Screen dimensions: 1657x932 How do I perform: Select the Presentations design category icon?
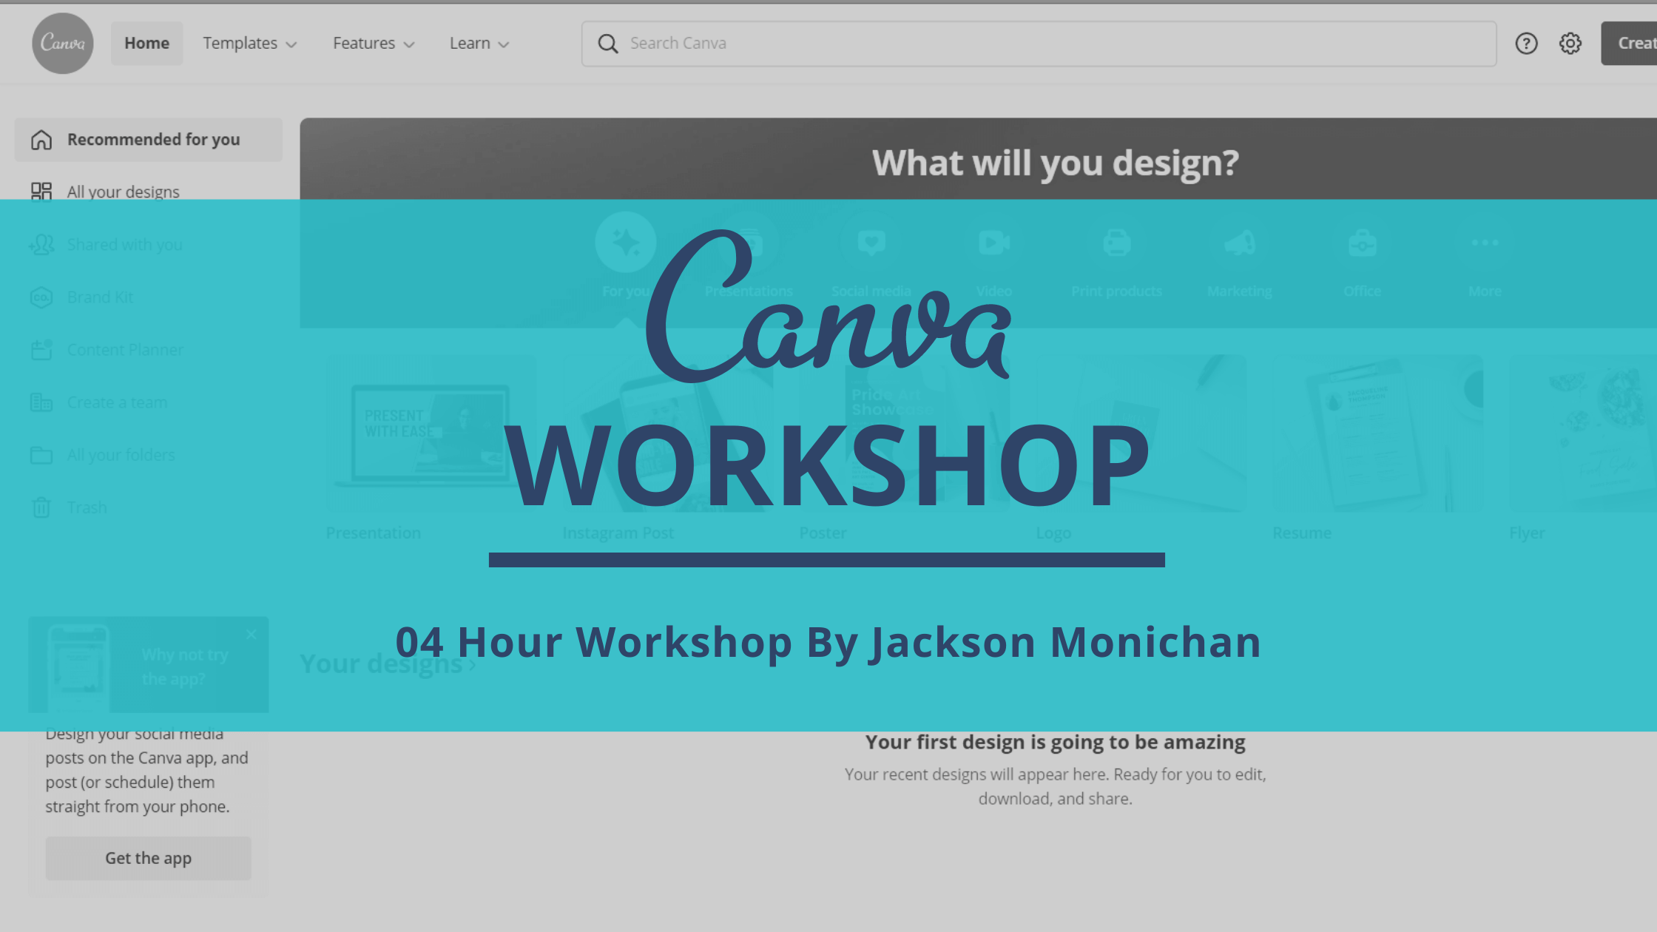coord(749,243)
